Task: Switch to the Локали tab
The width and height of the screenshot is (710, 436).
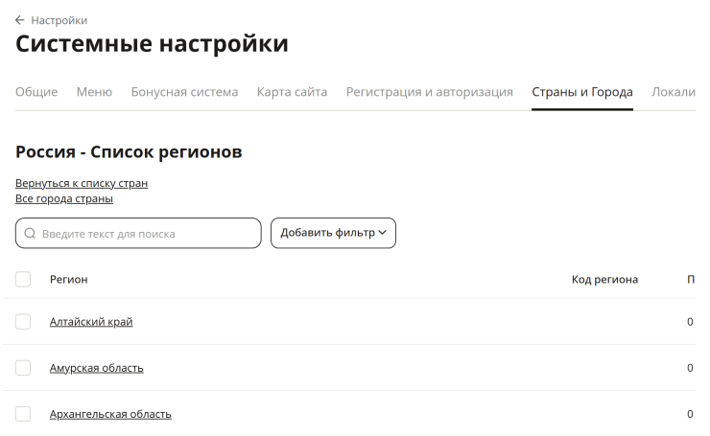Action: [x=674, y=92]
